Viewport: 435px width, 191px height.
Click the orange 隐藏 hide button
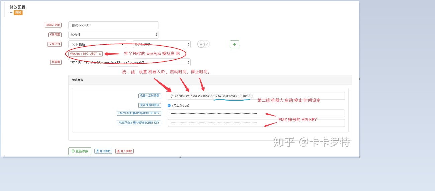[x=18, y=12]
